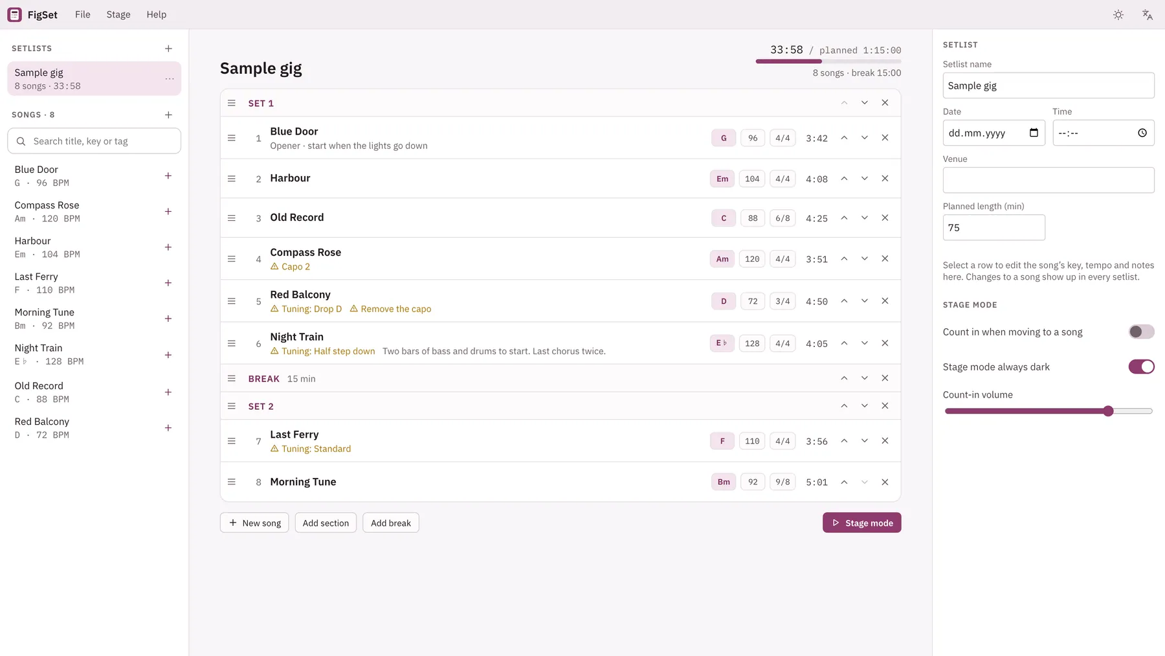Click the setlist duration progress bar
Image resolution: width=1165 pixels, height=656 pixels.
[x=828, y=62]
